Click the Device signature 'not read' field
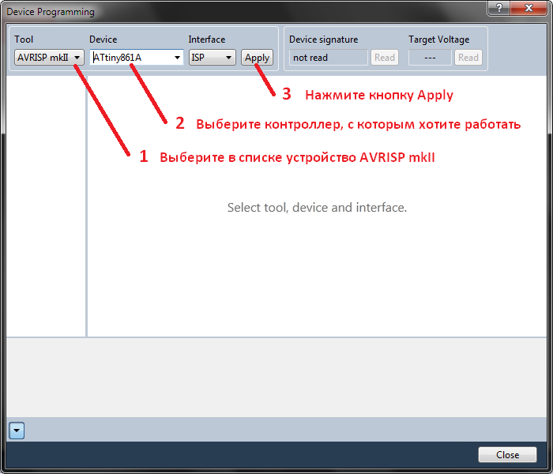553x474 pixels. pos(327,58)
